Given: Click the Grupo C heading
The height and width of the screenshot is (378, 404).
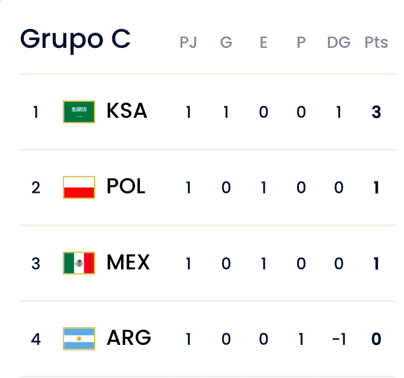Looking at the screenshot, I should [75, 39].
